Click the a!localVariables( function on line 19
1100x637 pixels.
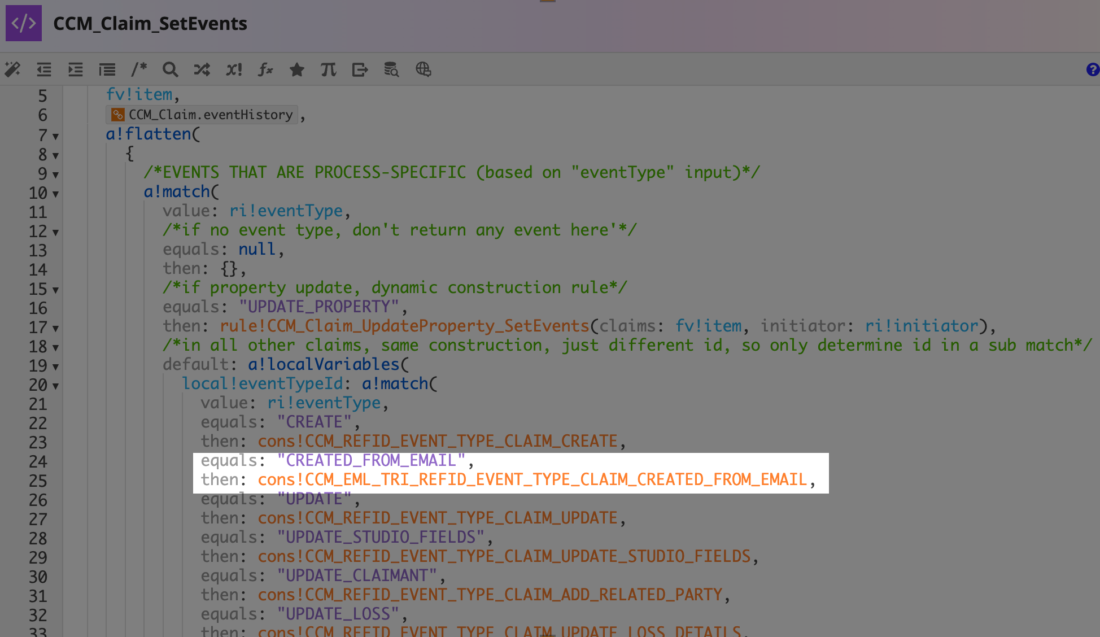click(x=329, y=364)
